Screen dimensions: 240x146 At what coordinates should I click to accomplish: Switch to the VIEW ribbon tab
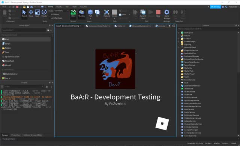75,7
